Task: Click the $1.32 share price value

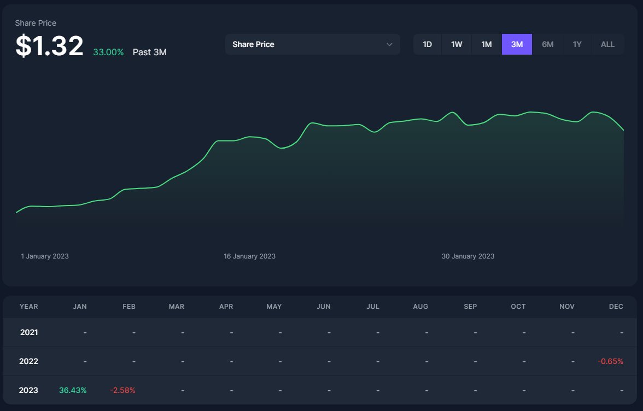Action: click(49, 46)
